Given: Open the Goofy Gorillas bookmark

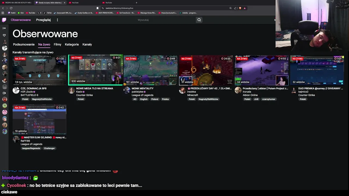Looking at the screenshot, I should pos(84,13).
